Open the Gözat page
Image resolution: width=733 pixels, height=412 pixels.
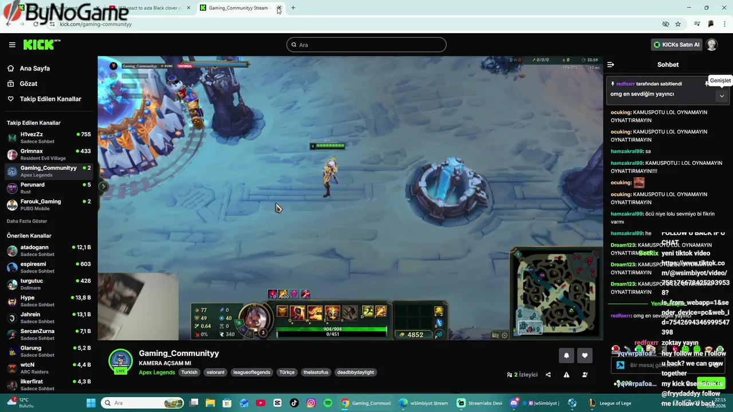coord(29,84)
